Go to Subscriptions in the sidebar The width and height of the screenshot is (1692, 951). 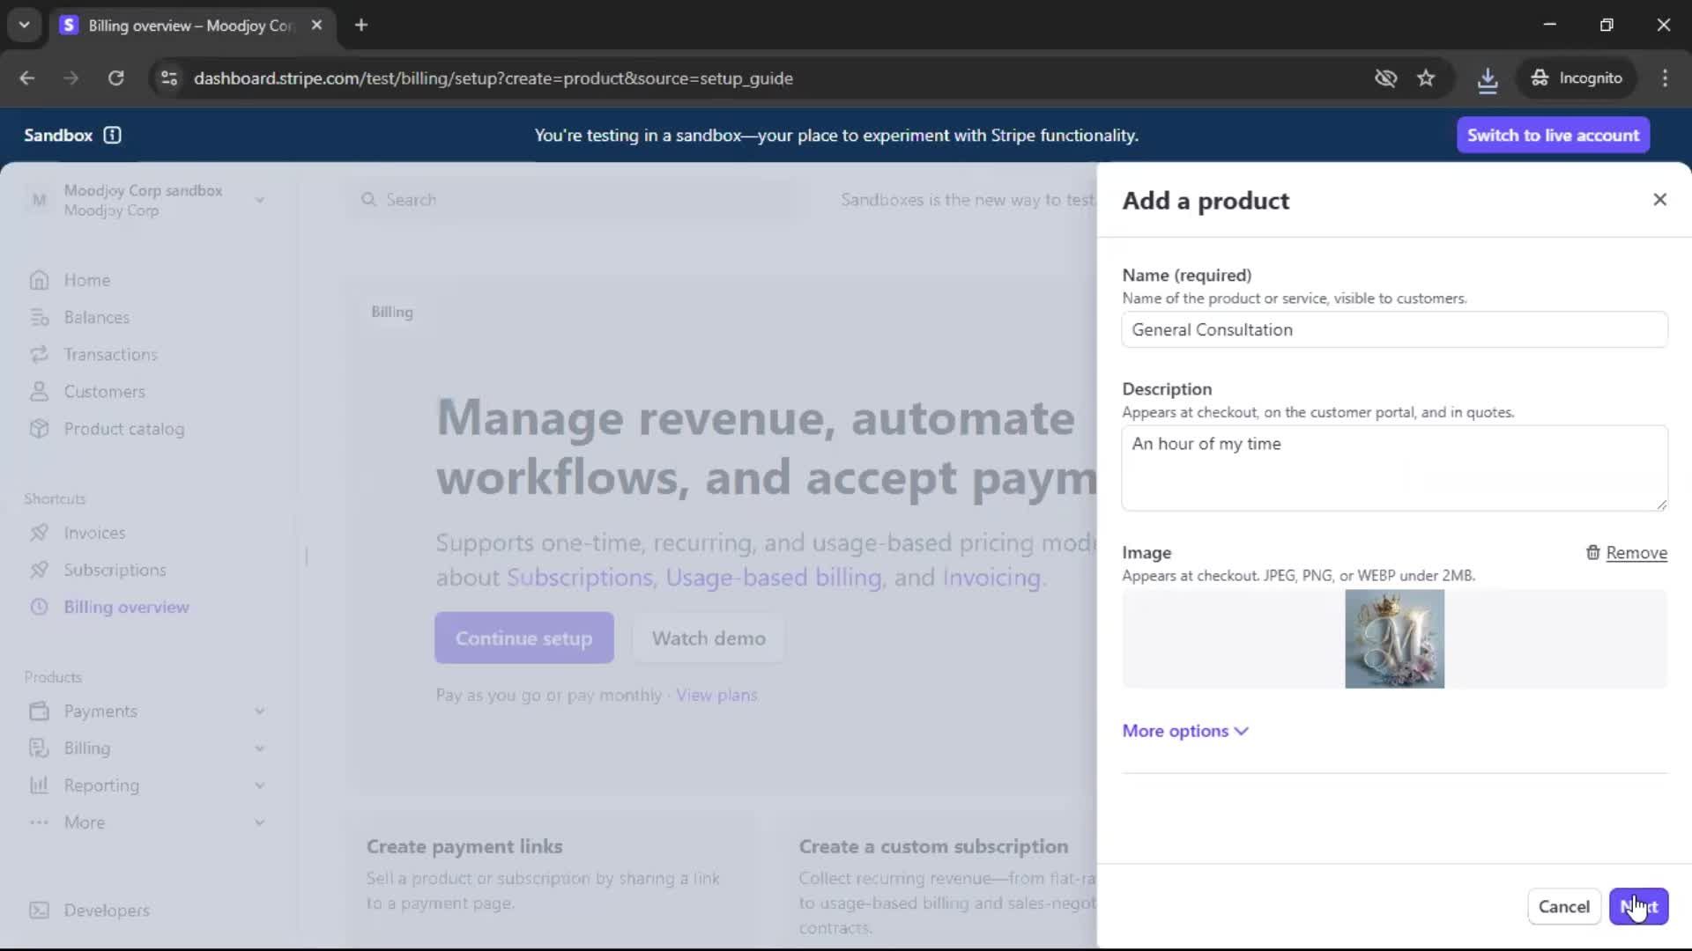click(x=115, y=571)
